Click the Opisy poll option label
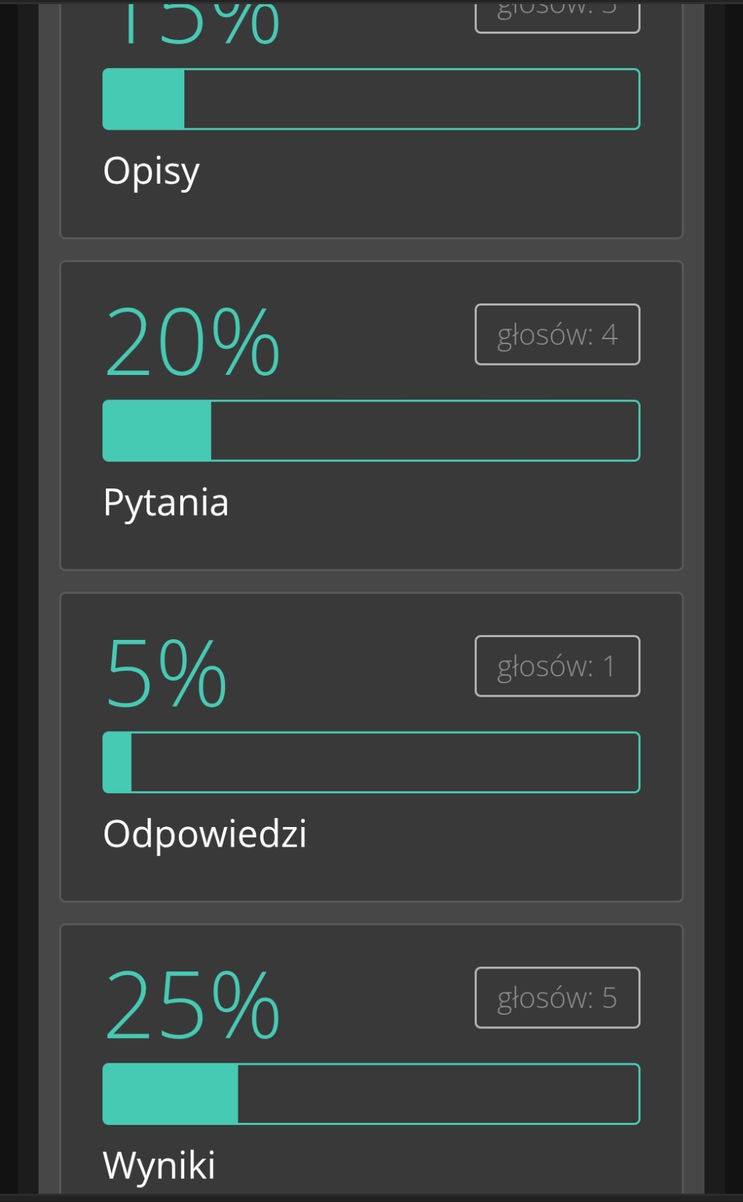743x1202 pixels. tap(151, 171)
